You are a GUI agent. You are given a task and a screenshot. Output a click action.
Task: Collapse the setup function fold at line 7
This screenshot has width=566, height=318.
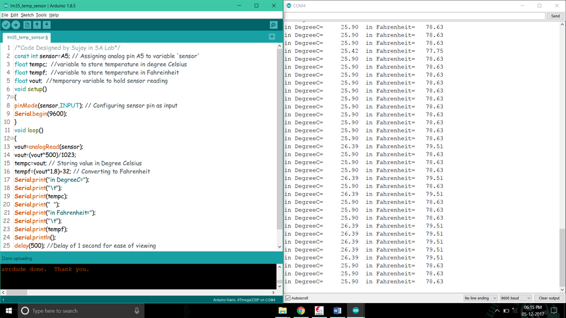point(12,97)
